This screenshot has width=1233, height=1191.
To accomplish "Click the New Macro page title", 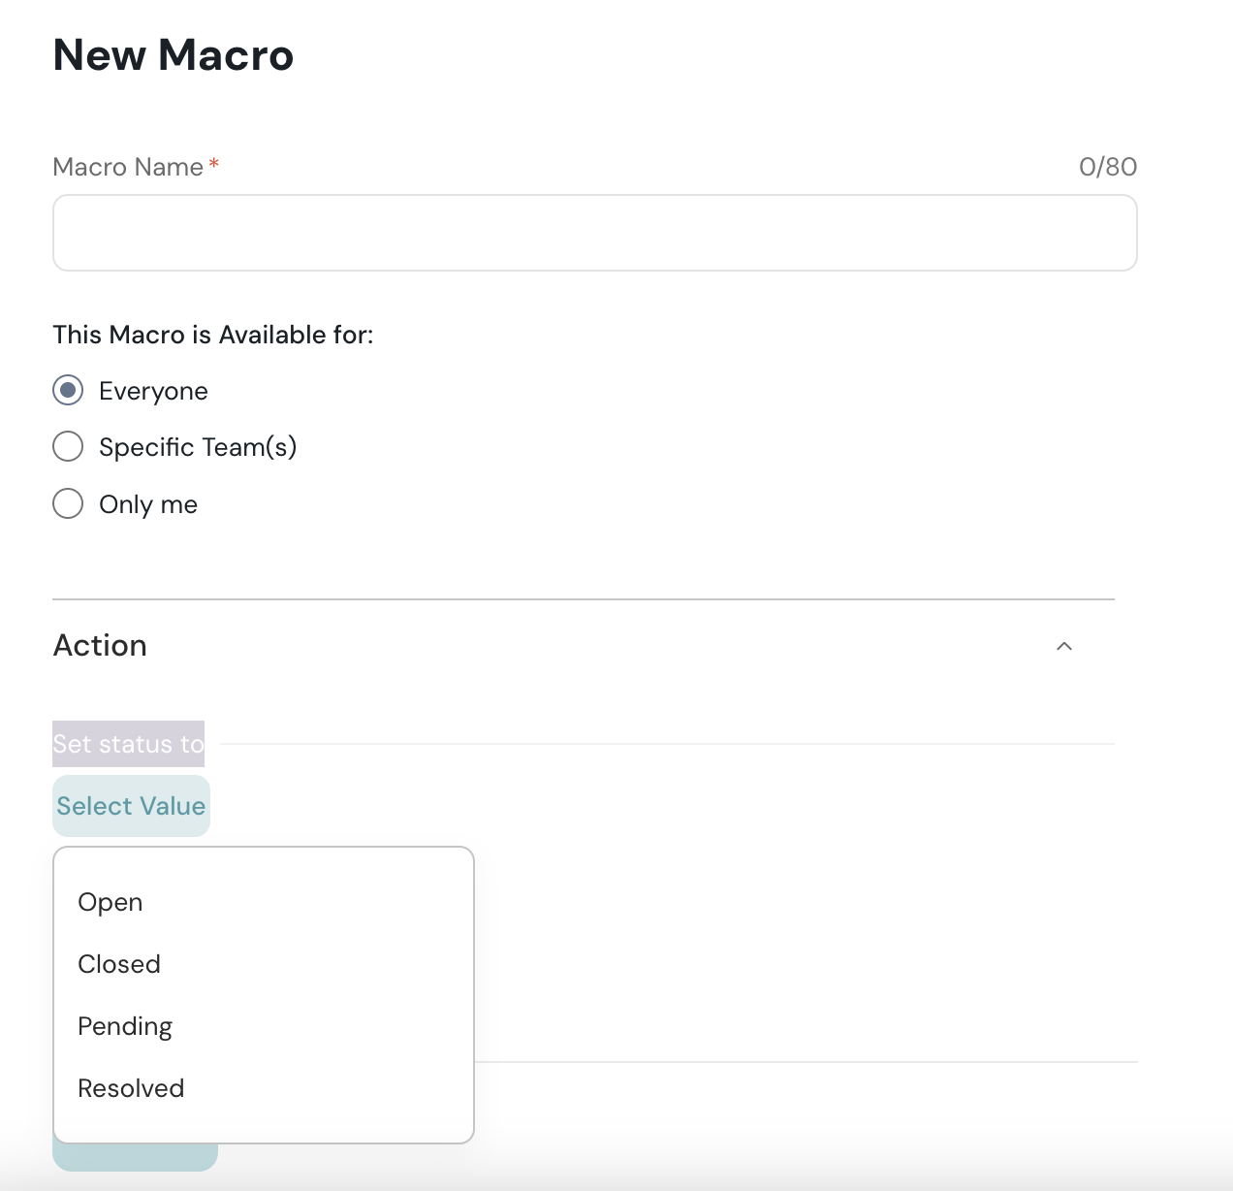I will [174, 55].
